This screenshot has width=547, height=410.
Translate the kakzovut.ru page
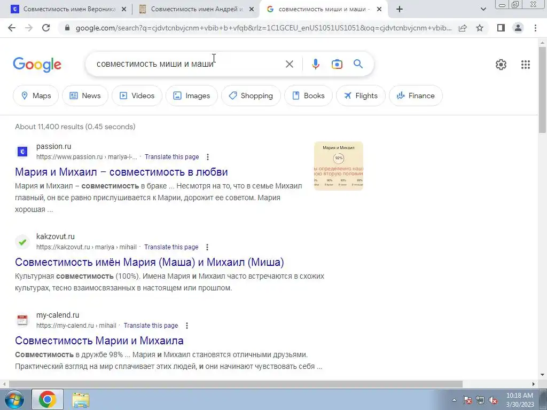pos(171,247)
